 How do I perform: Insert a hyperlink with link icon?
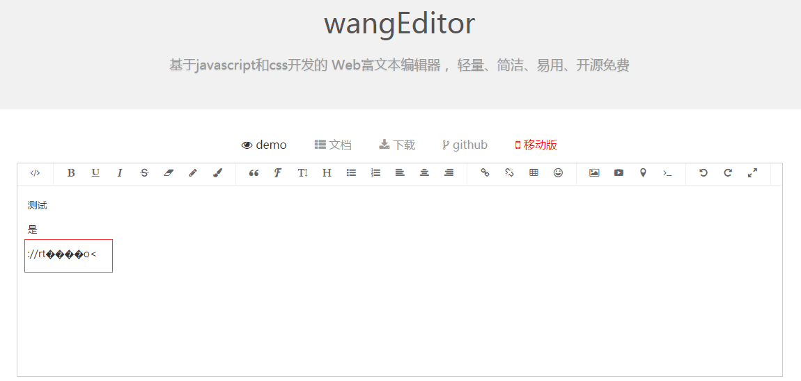point(485,173)
